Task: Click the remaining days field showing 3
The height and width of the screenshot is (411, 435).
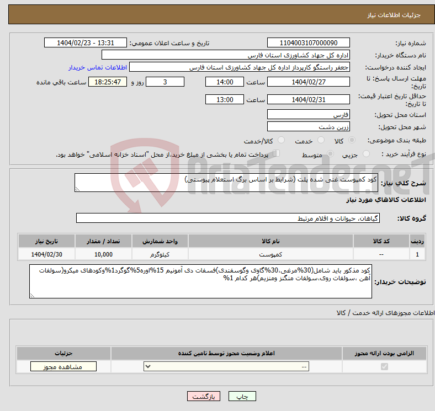Action: coord(165,82)
